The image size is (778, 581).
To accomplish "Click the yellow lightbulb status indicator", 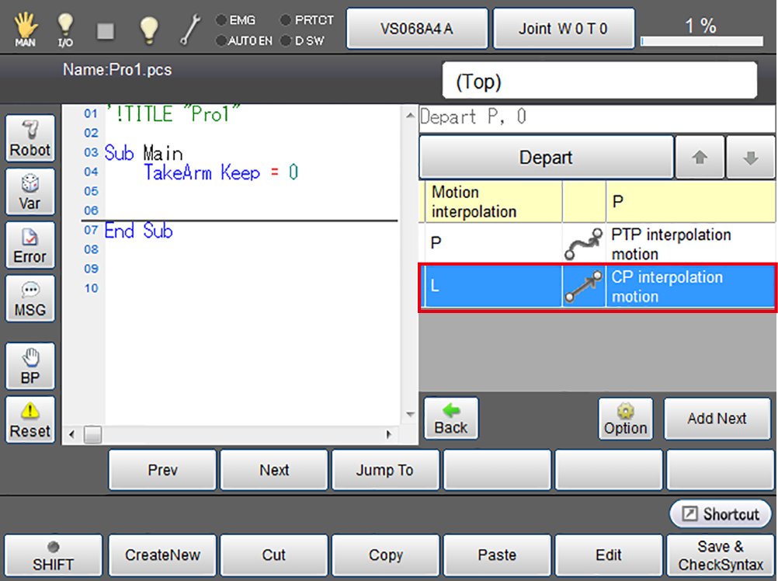I will 148,30.
